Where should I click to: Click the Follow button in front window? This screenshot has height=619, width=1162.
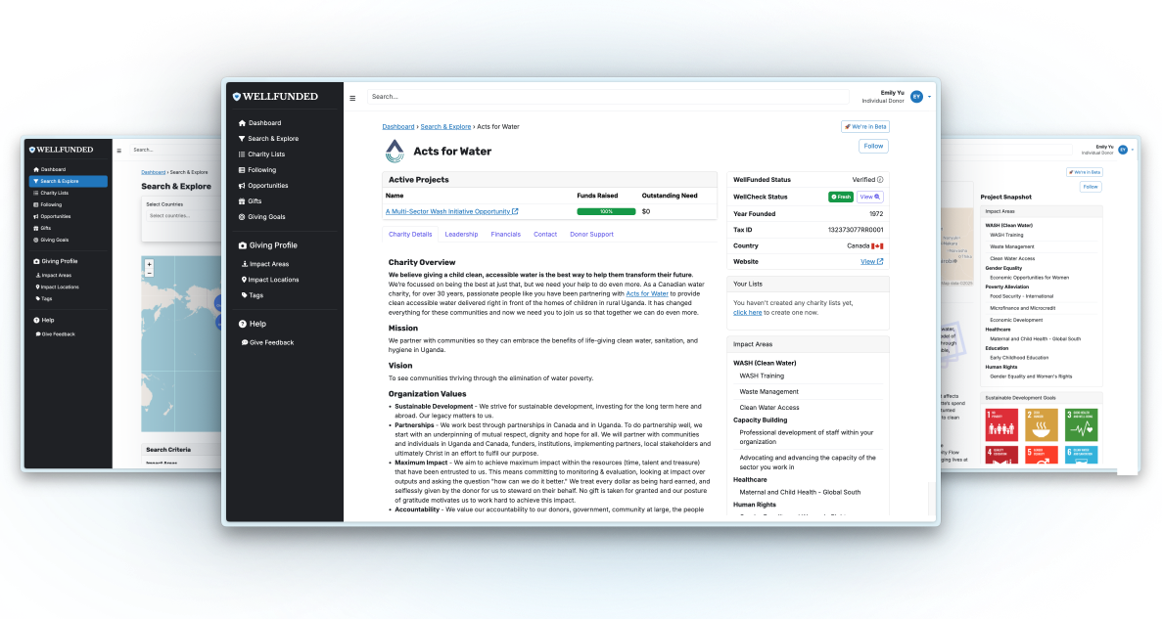coord(873,146)
